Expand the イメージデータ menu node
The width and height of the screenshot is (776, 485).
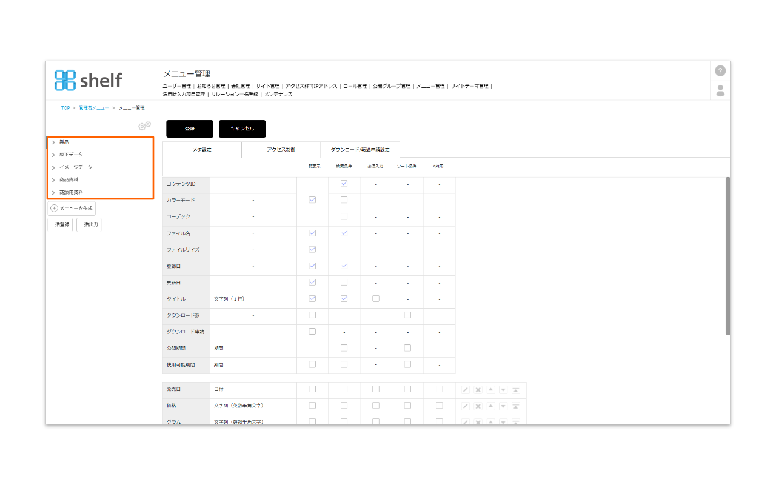click(53, 167)
